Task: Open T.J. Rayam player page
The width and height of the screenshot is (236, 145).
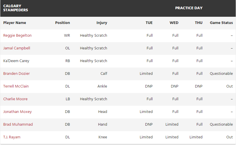Action: pos(12,137)
